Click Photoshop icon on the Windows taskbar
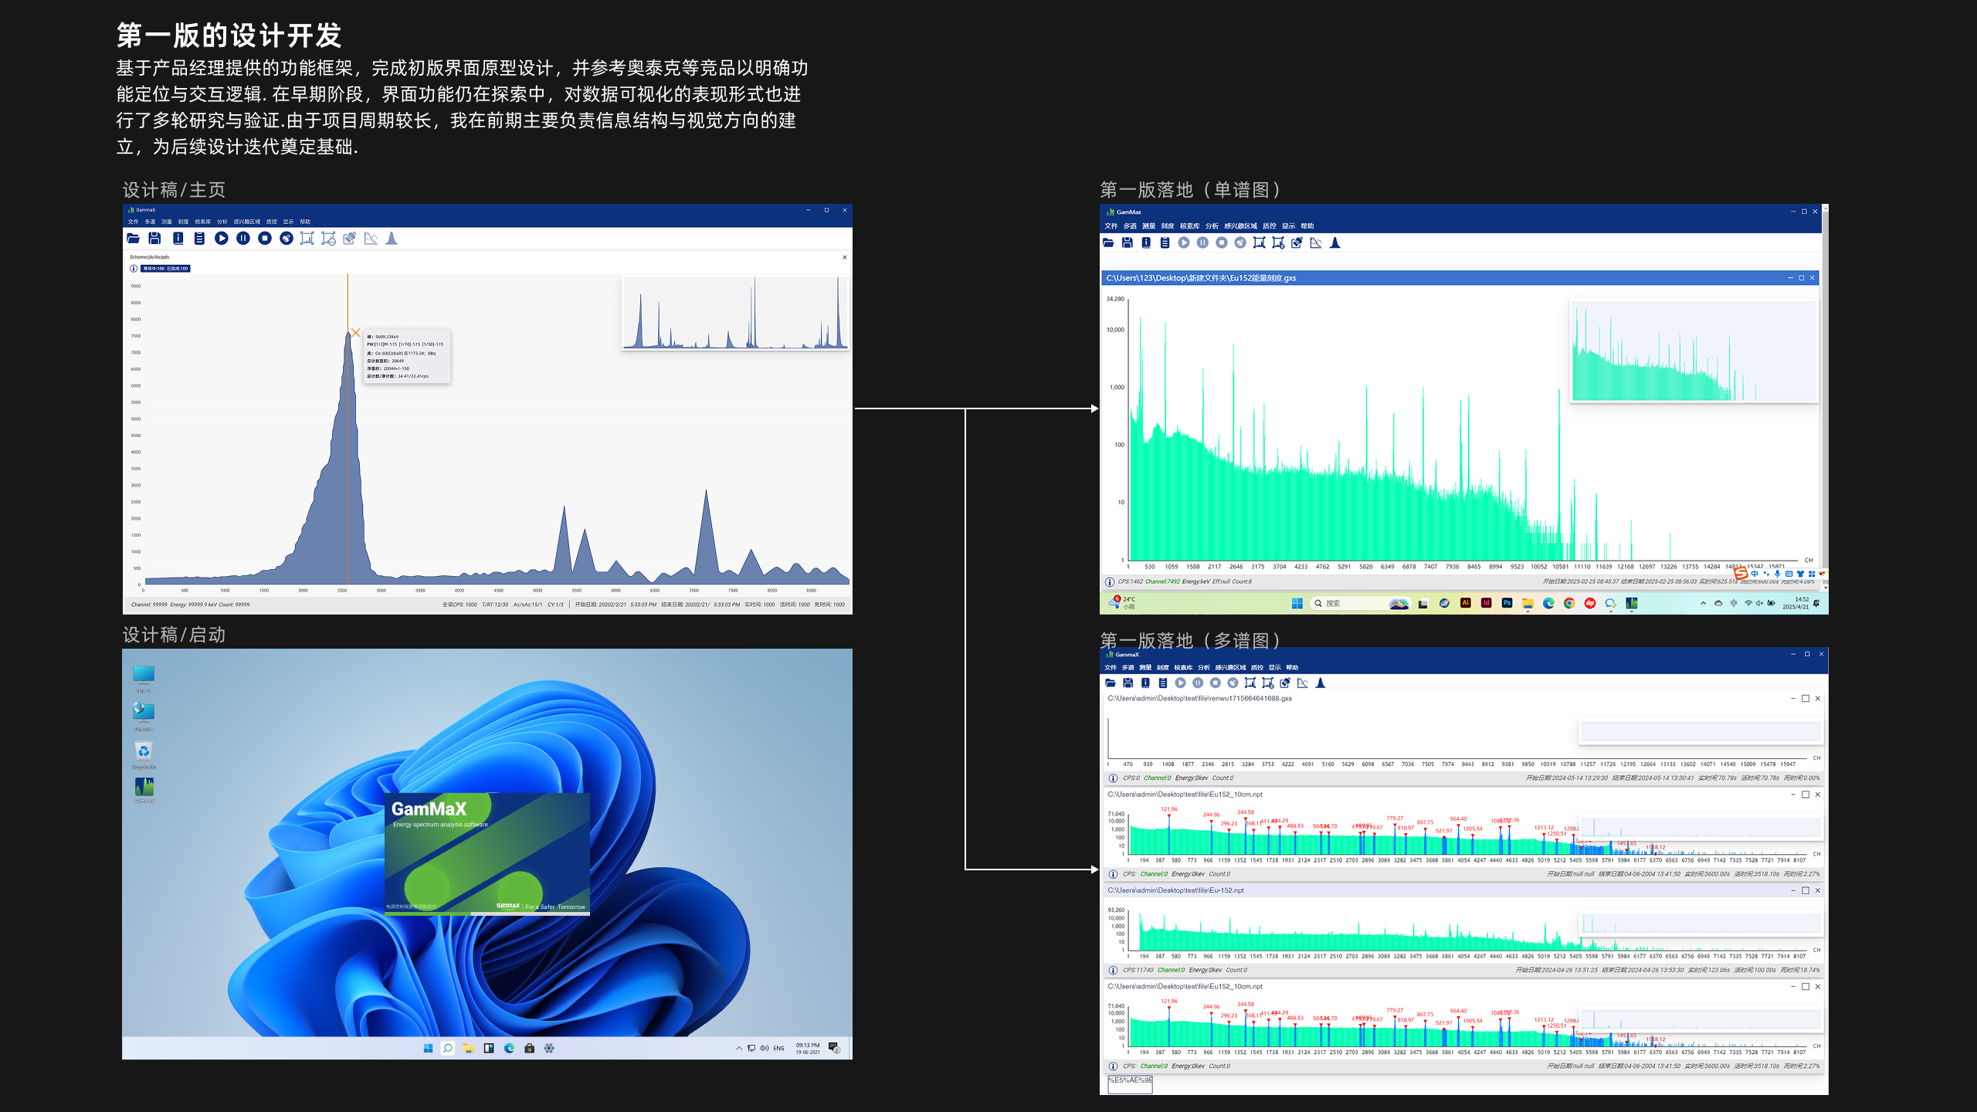This screenshot has height=1112, width=1977. point(1507,603)
